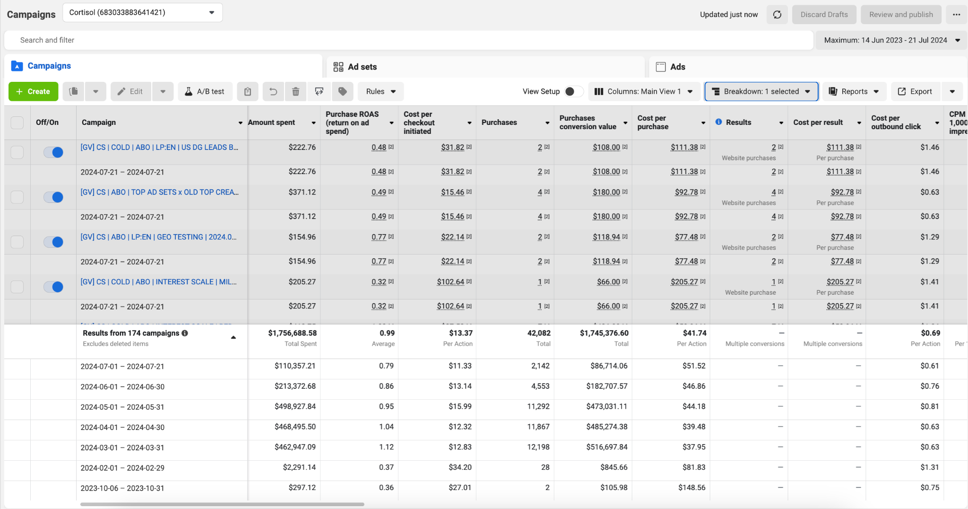The height and width of the screenshot is (509, 968).
Task: Click the Review and publish button
Action: pos(901,15)
